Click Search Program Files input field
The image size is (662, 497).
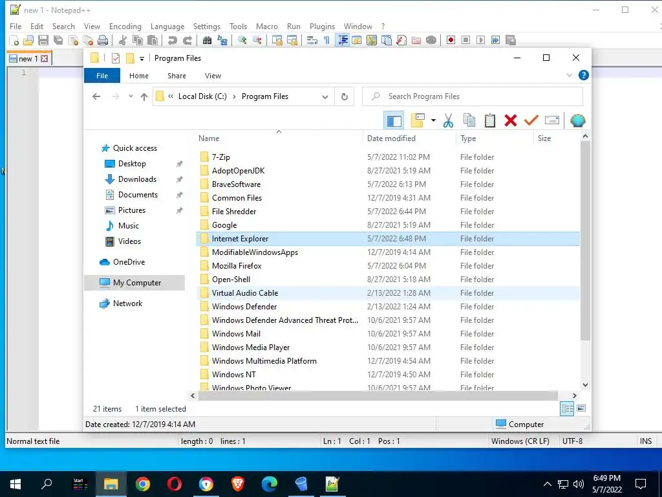click(x=473, y=96)
